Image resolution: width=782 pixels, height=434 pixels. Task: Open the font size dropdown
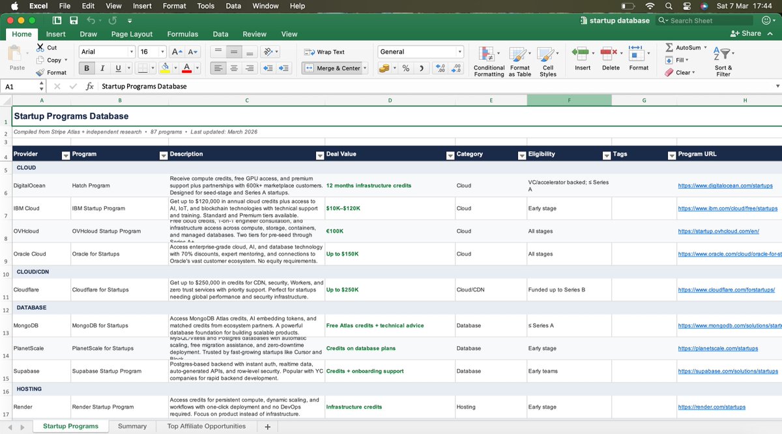162,52
